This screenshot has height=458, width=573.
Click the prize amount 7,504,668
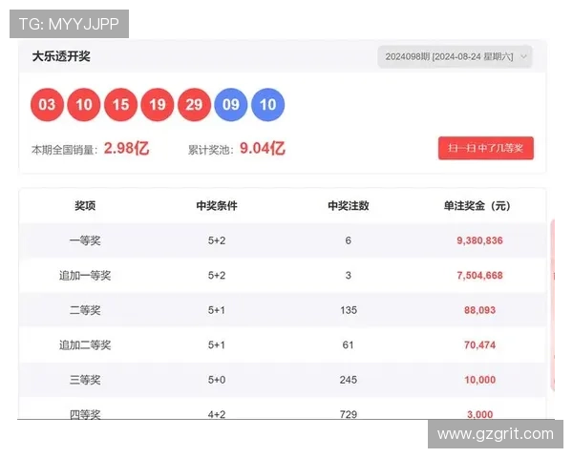(x=479, y=276)
